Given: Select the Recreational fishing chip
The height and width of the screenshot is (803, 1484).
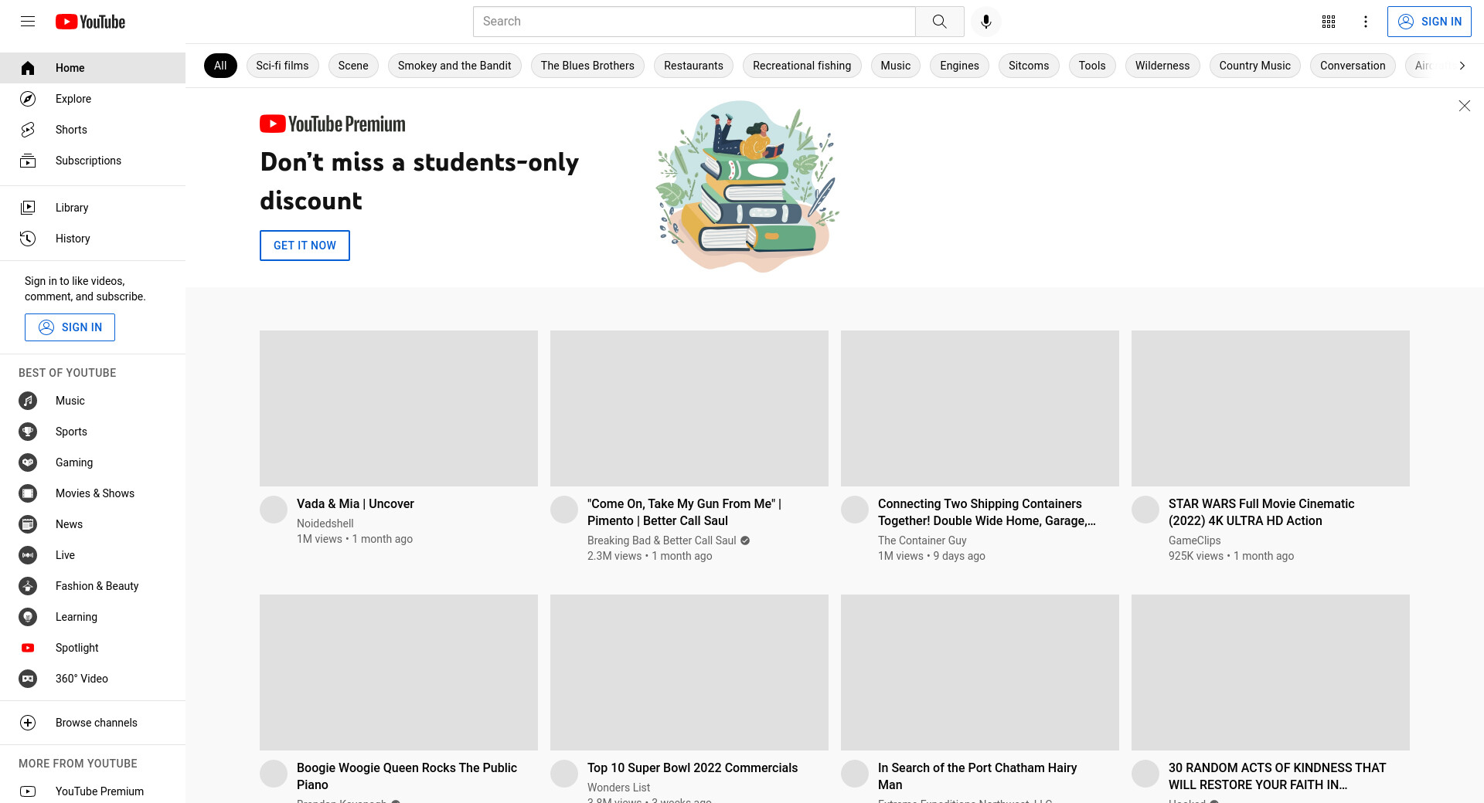Looking at the screenshot, I should click(x=802, y=66).
